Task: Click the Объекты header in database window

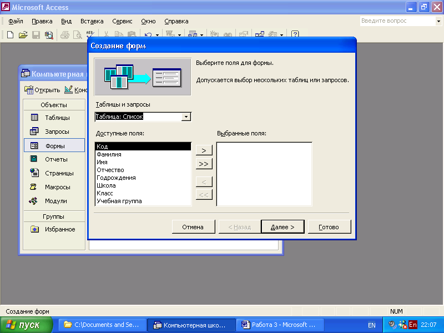Action: tap(54, 105)
